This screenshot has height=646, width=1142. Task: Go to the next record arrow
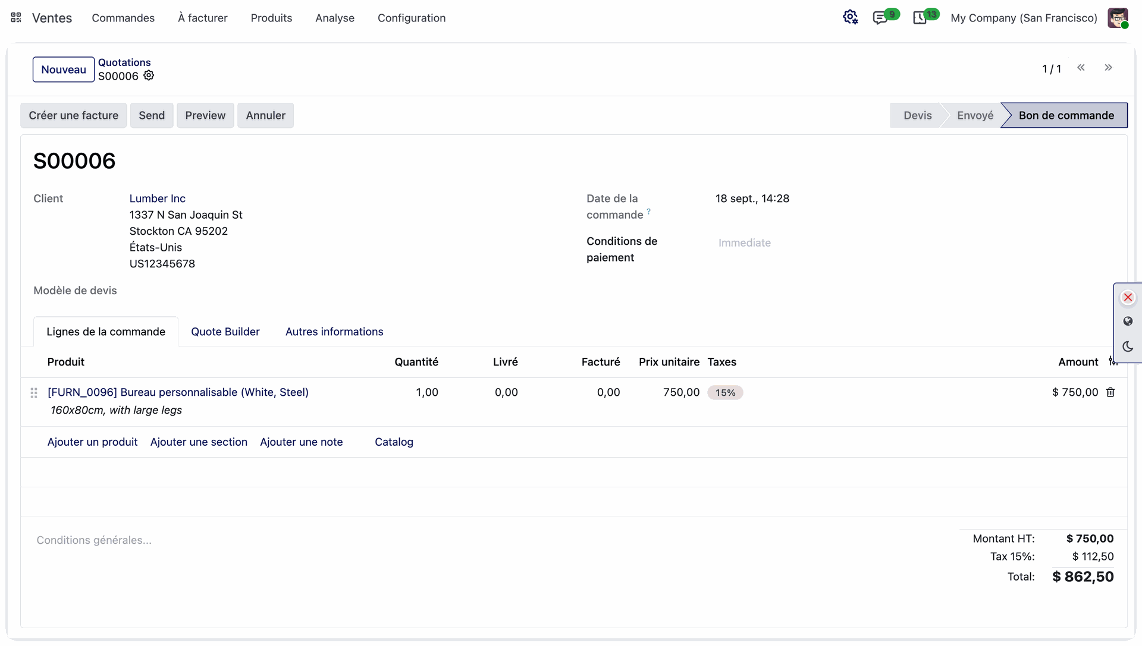click(1108, 68)
